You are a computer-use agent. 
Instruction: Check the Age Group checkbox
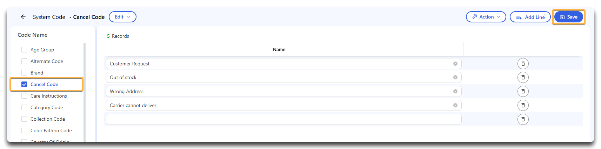pyautogui.click(x=24, y=50)
